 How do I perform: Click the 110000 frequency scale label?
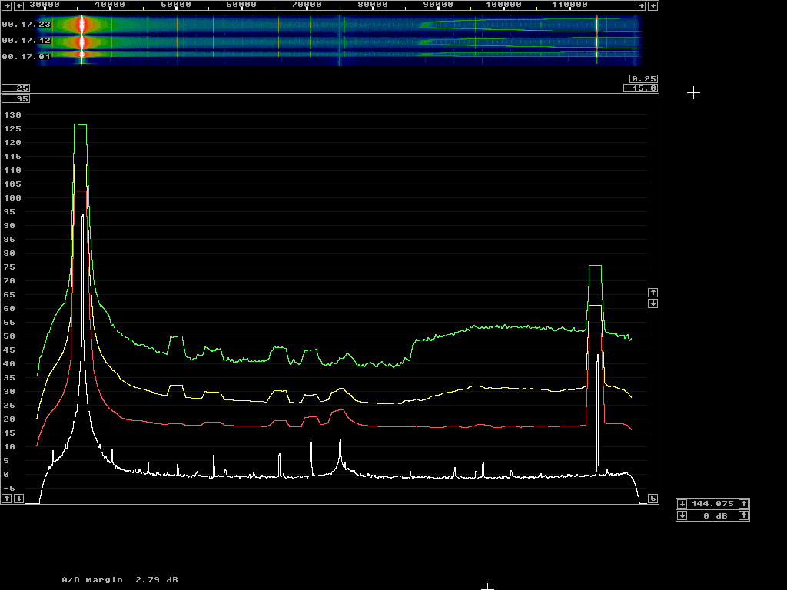[569, 5]
